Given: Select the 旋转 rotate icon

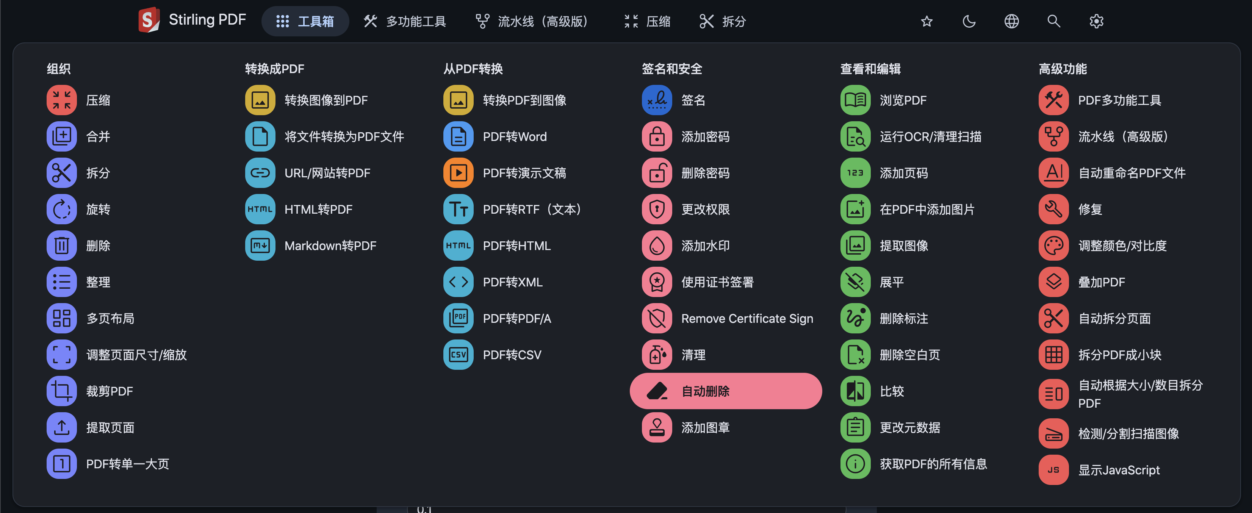Looking at the screenshot, I should click(x=62, y=210).
